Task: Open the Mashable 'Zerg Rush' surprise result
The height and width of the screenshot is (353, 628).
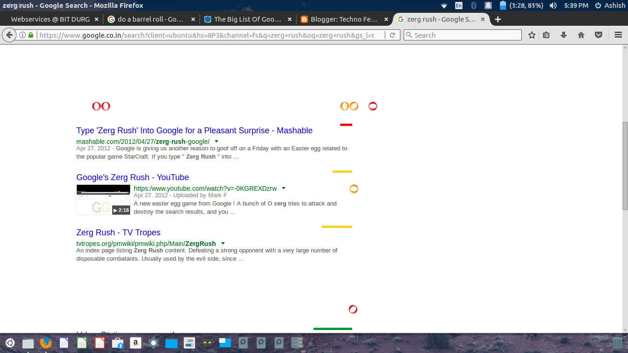Action: (194, 131)
